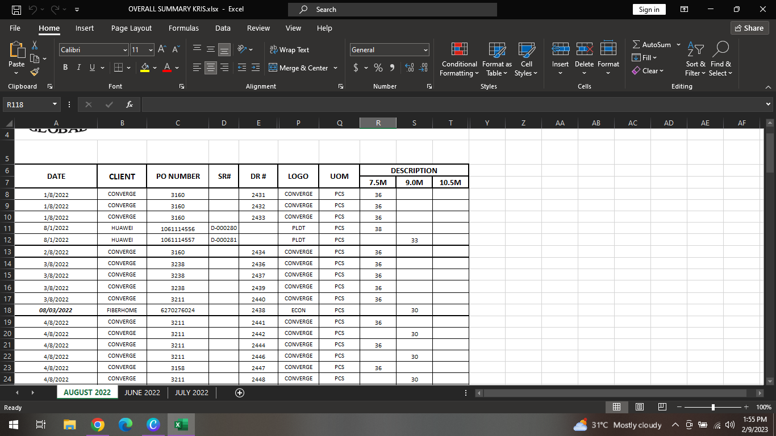Open the Number Format dropdown showing General
The image size is (776, 436).
[x=425, y=50]
